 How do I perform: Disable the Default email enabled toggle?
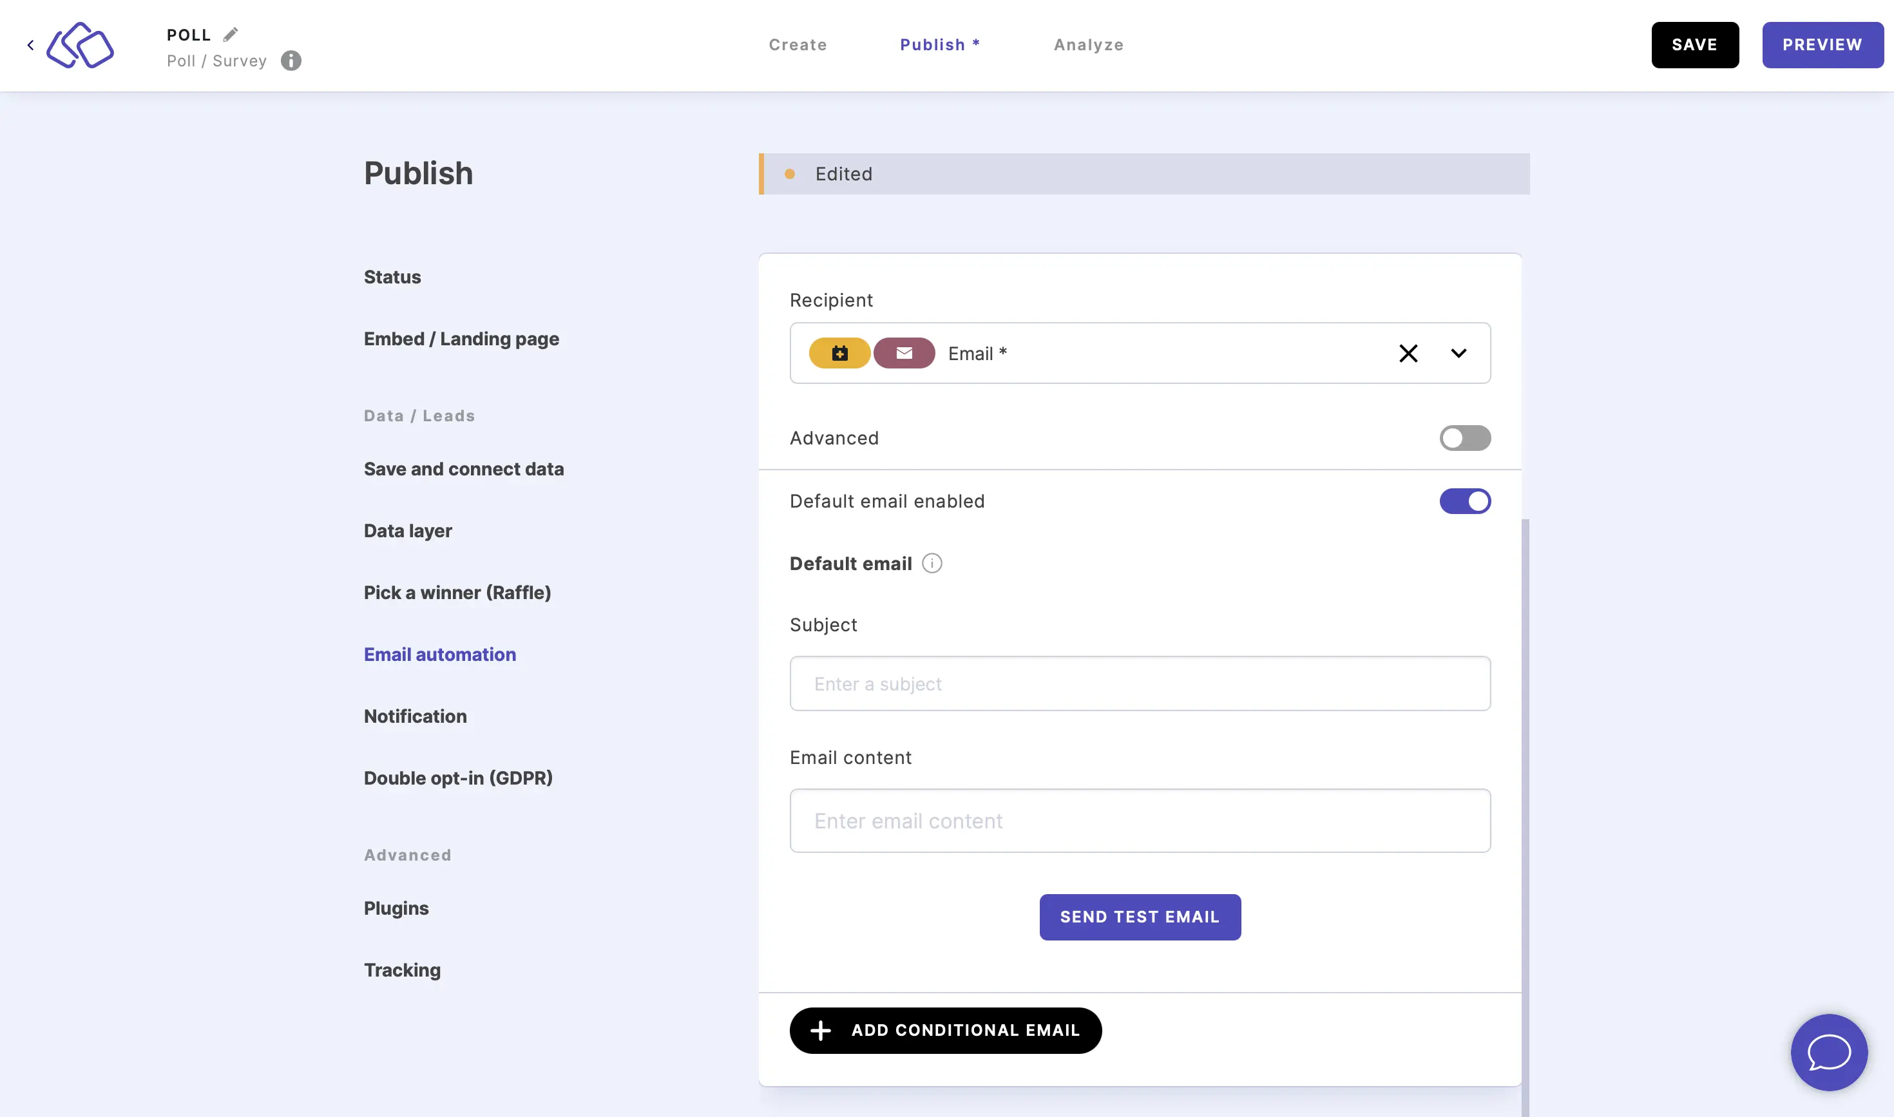1465,501
